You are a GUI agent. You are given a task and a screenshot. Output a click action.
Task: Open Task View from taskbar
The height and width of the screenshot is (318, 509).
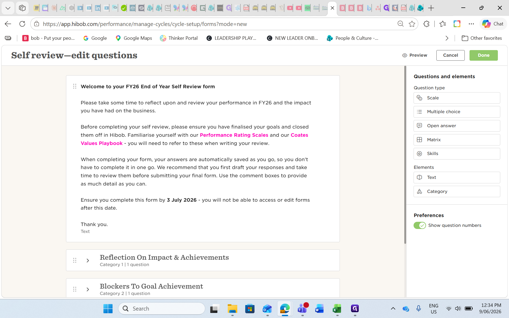[x=215, y=308]
